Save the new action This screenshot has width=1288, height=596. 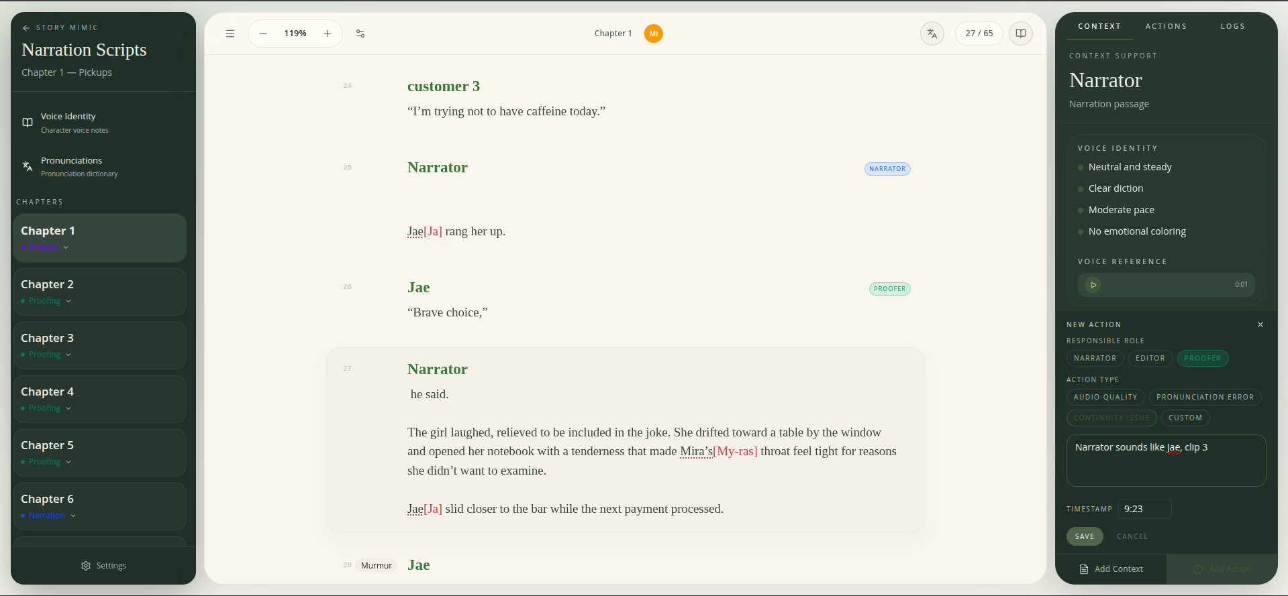point(1085,536)
